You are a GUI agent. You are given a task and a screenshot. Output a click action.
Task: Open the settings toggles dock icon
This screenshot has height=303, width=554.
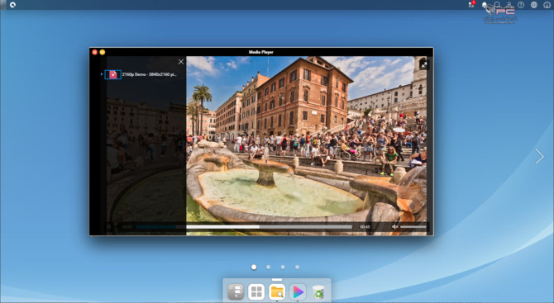[x=236, y=291]
